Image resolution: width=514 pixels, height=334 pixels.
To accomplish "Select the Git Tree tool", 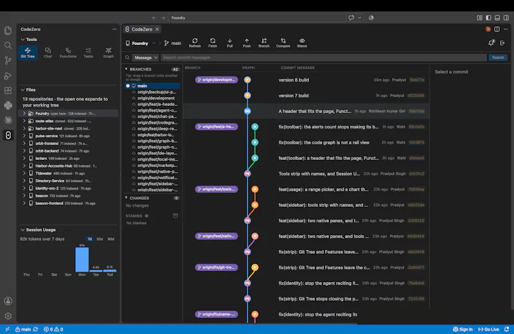I will tap(28, 53).
